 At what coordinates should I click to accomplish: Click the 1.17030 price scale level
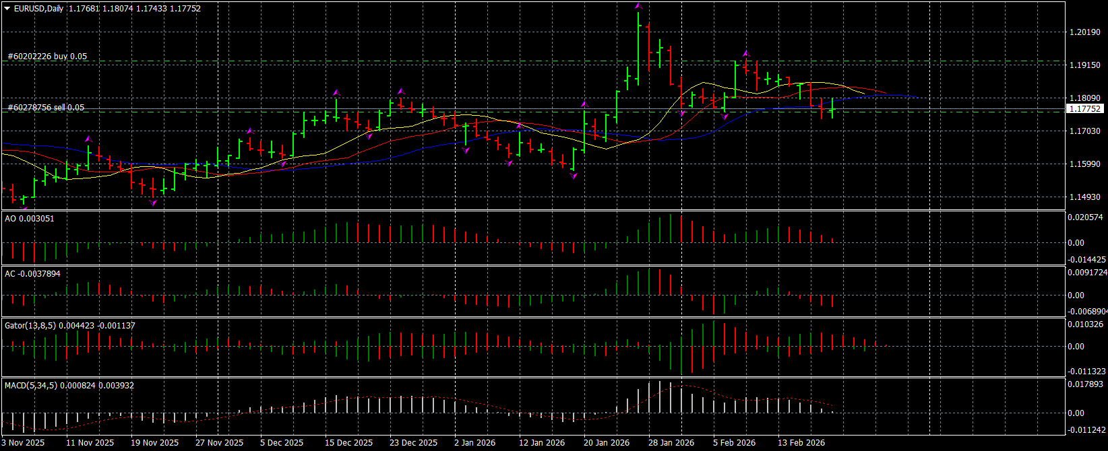[x=1085, y=131]
